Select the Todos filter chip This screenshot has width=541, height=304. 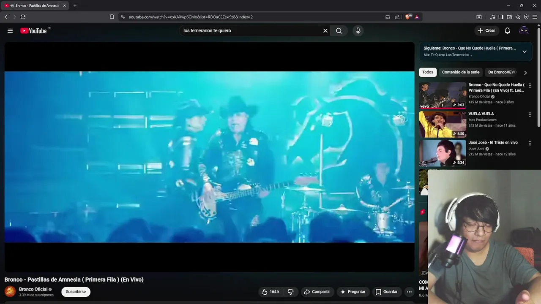428,72
